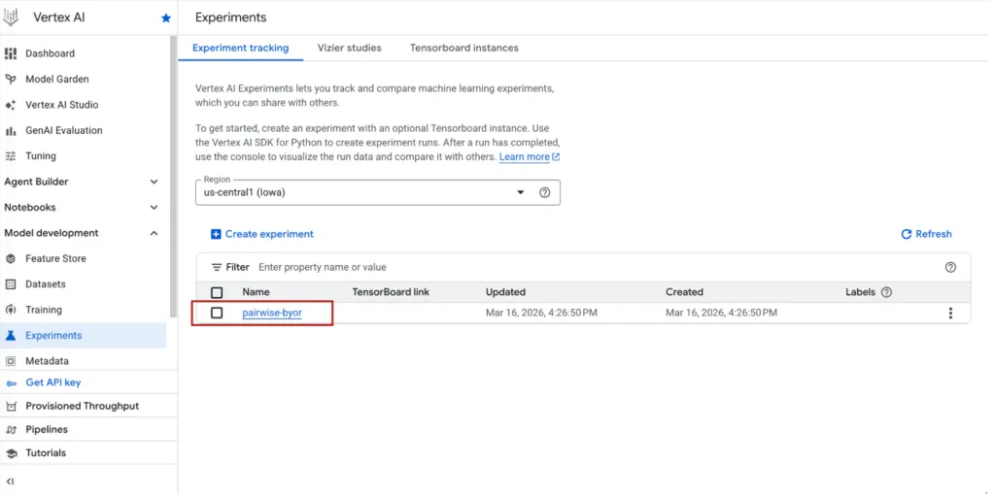Click the Name column header
This screenshot has width=995, height=499.
[x=256, y=292]
